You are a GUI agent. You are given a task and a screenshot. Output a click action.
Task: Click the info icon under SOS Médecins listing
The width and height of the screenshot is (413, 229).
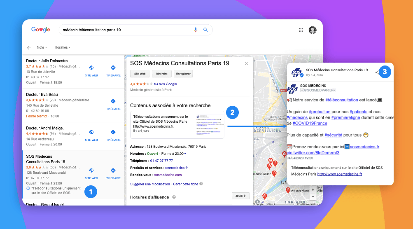[28, 188]
